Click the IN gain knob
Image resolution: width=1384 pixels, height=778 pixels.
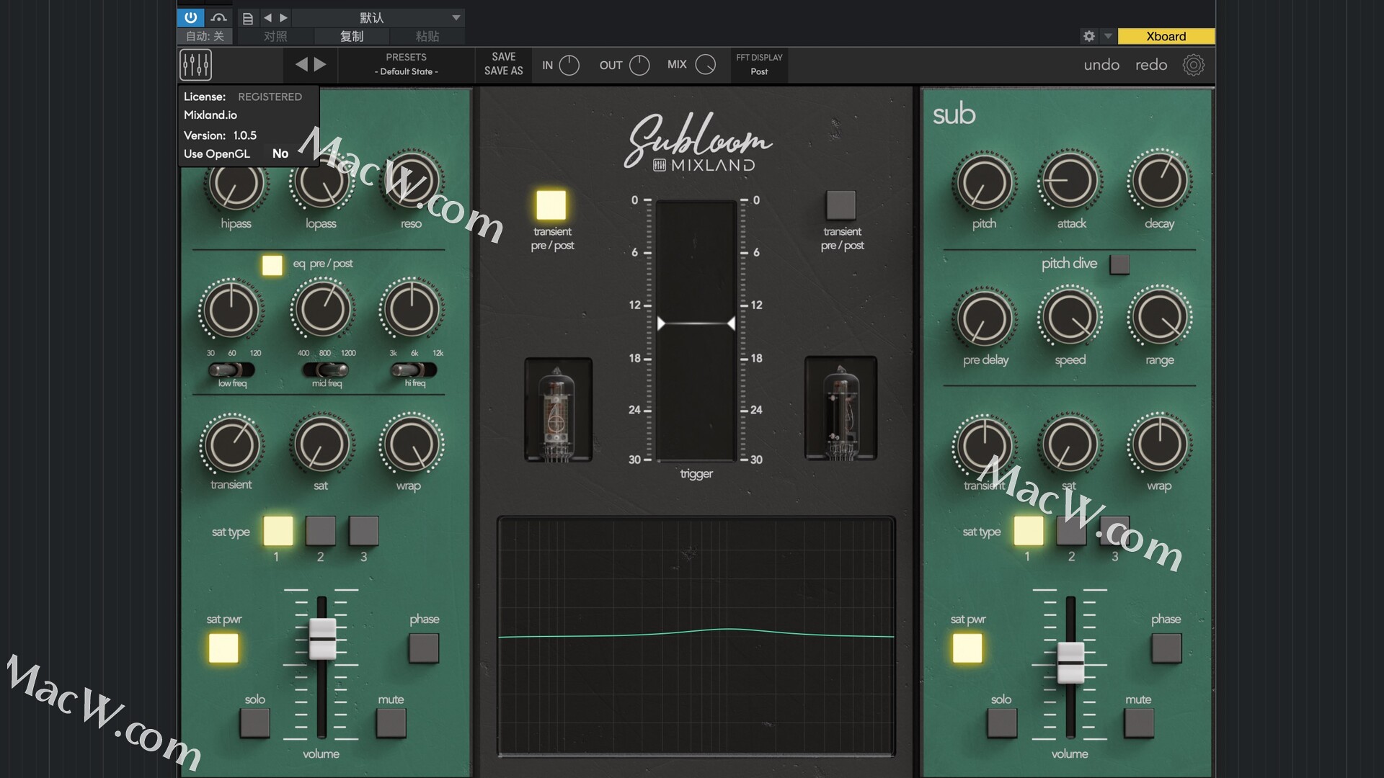coord(569,66)
